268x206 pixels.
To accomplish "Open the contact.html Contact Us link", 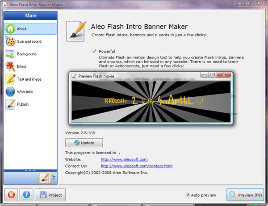I will coord(137,166).
